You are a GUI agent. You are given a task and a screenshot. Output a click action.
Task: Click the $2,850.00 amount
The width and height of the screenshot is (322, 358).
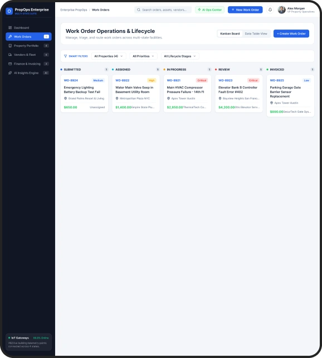pyautogui.click(x=175, y=107)
